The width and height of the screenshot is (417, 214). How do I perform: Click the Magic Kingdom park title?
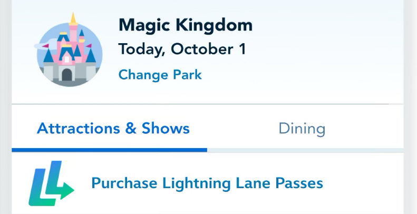pos(185,25)
